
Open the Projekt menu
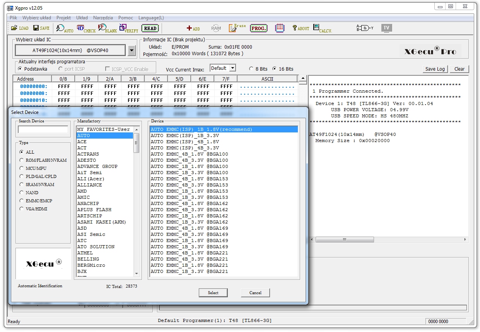point(63,18)
